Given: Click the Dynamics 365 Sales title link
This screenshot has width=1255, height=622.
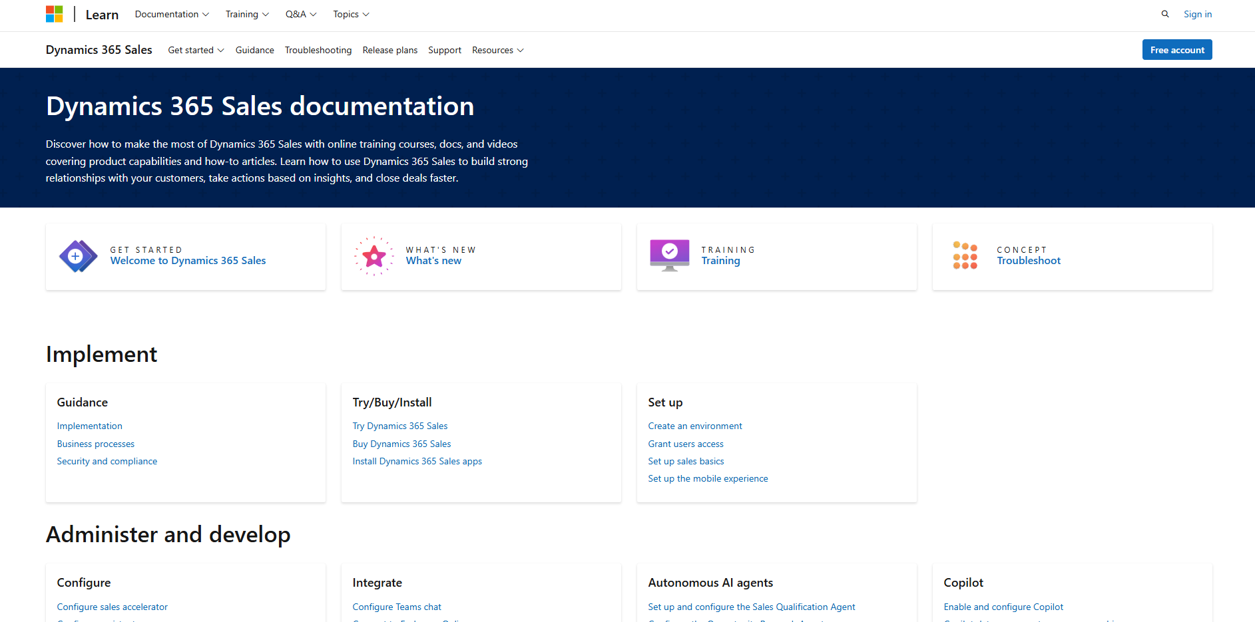Looking at the screenshot, I should (99, 50).
